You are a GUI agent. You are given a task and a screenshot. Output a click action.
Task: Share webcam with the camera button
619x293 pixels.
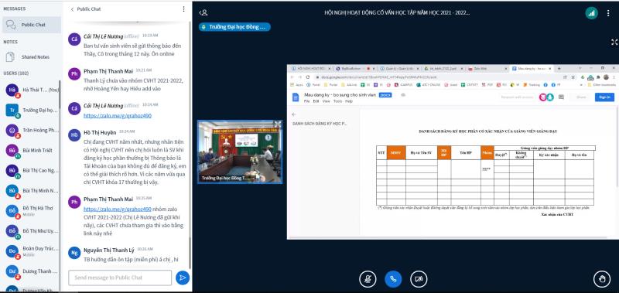click(x=419, y=279)
